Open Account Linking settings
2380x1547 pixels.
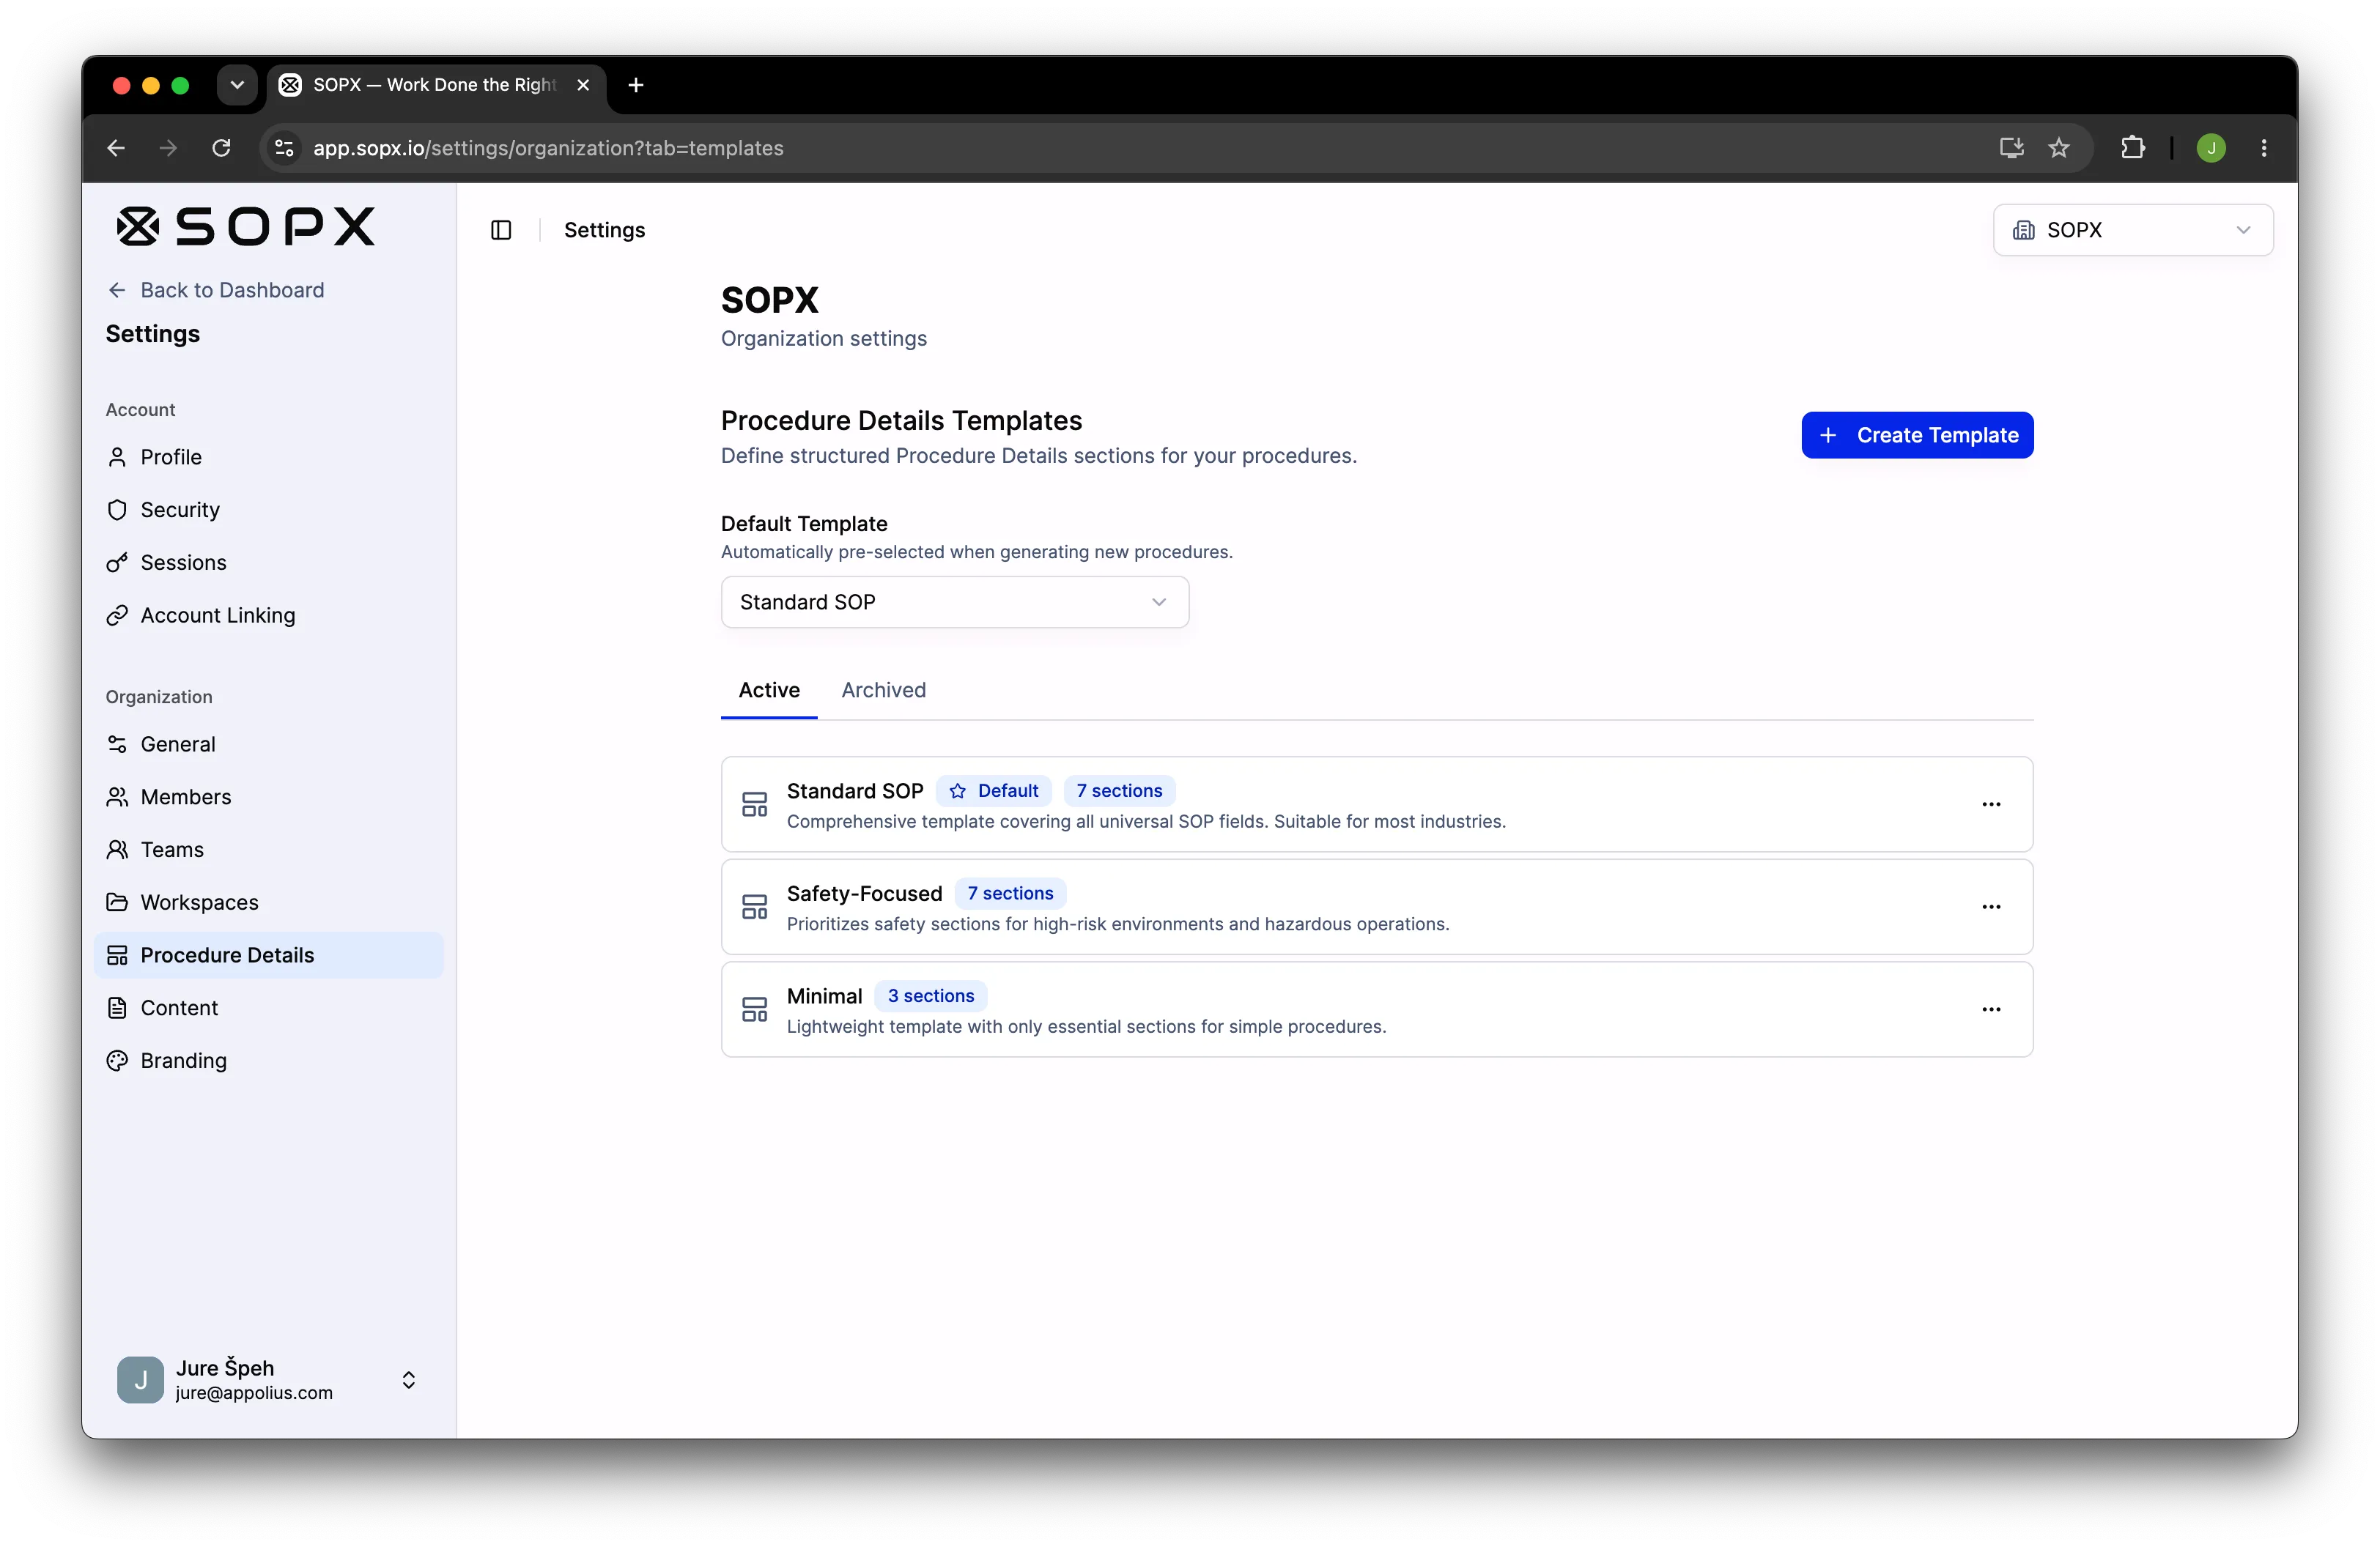268,615
